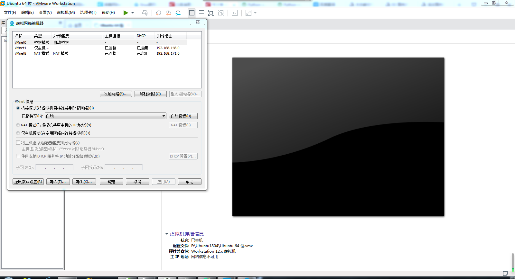Collapse the 虚拟机详细信息 section
The image size is (515, 279).
coord(167,234)
